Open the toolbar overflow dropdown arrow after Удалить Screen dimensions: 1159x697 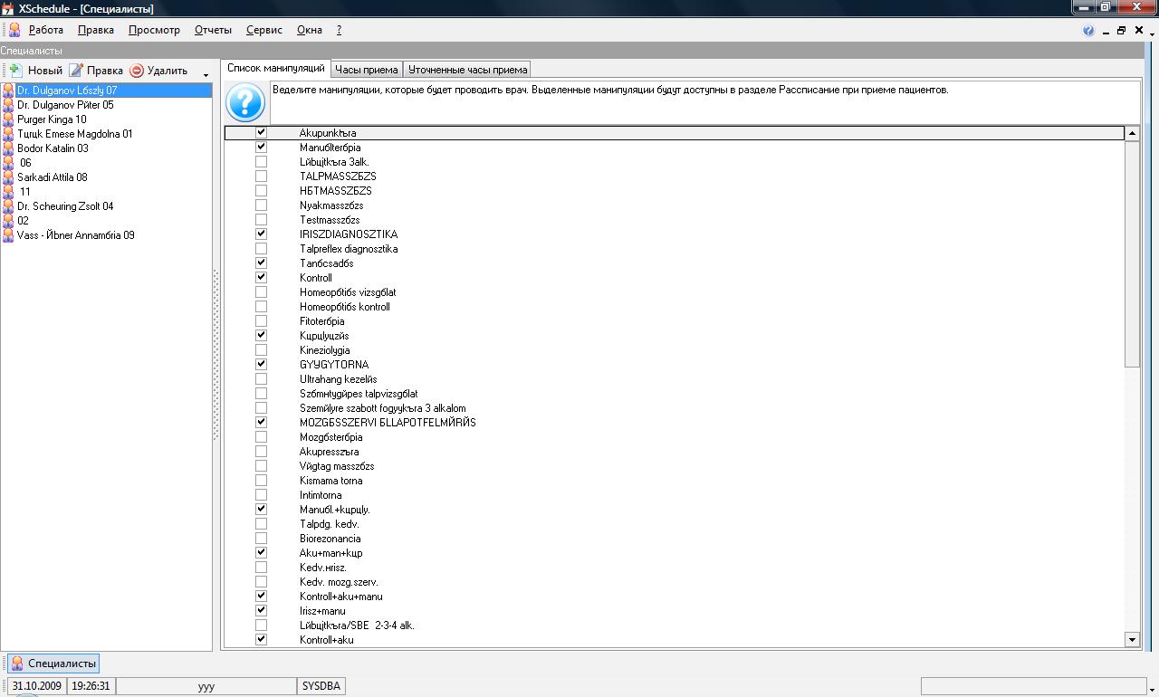pyautogui.click(x=206, y=74)
